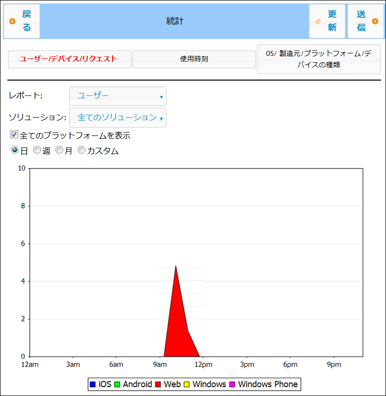The image size is (386, 396).
Task: Select the 月 radio button
Action: (59, 150)
